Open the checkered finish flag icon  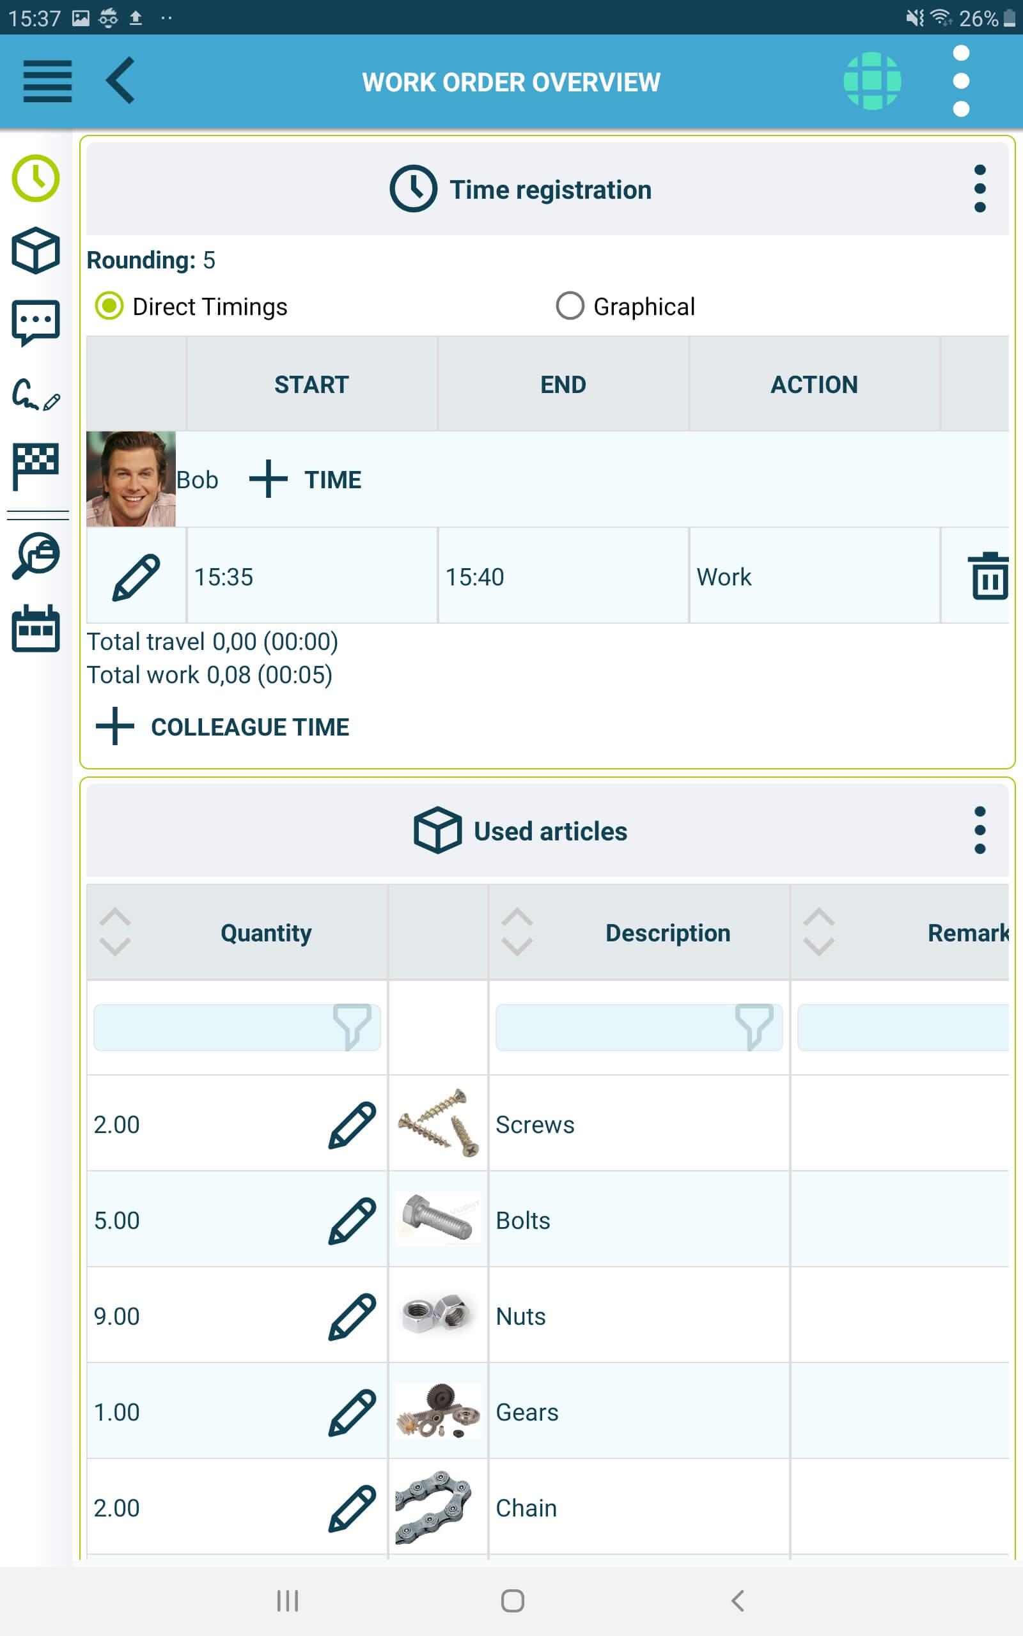click(x=36, y=467)
